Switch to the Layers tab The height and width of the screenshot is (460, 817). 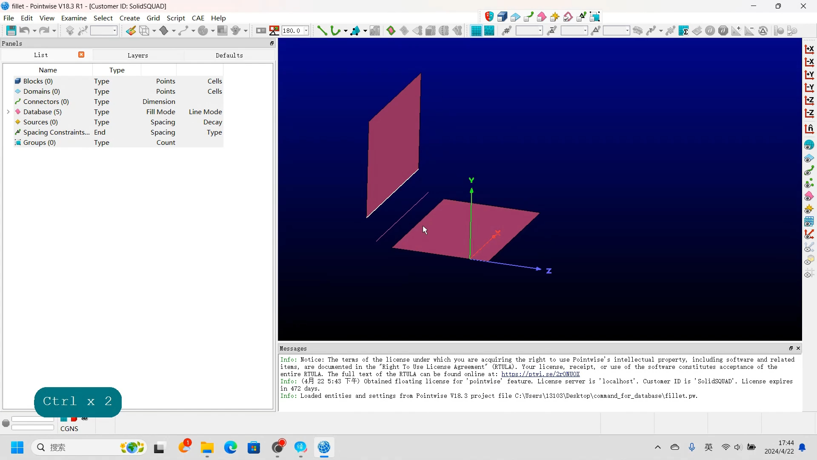pos(137,55)
